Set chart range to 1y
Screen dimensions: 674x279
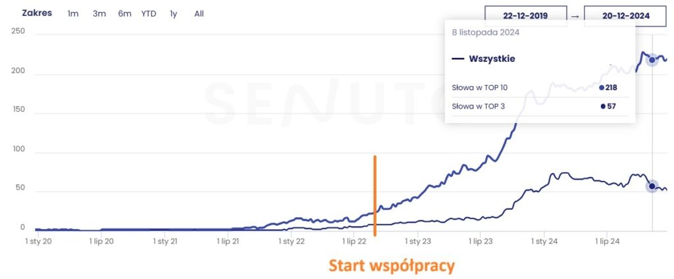pyautogui.click(x=173, y=14)
